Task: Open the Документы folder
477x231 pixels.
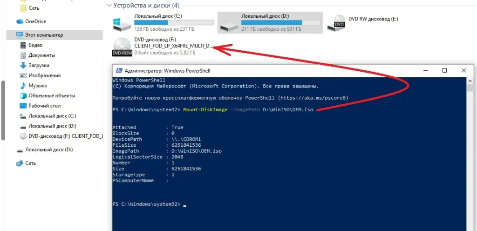Action: point(42,55)
